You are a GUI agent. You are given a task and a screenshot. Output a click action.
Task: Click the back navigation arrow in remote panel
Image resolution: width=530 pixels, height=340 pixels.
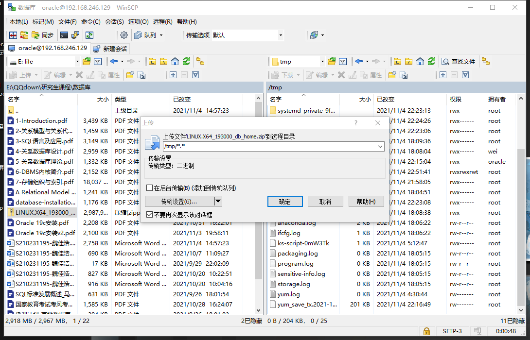tap(358, 61)
